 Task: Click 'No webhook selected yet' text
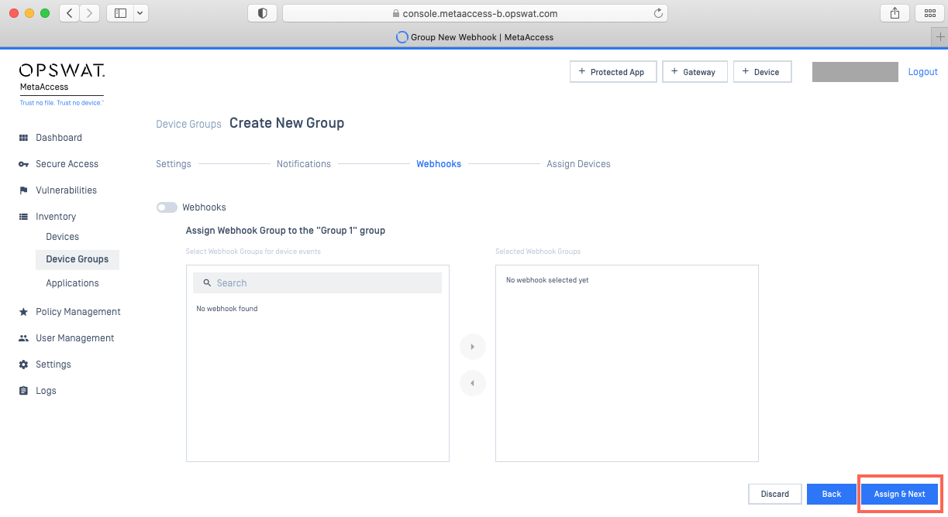547,280
